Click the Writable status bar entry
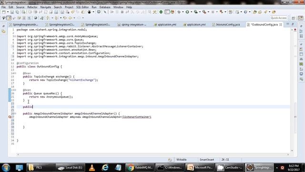The height and width of the screenshot is (172, 305). tap(181, 160)
